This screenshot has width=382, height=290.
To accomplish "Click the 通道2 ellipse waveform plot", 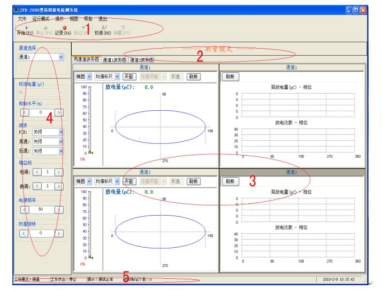I will pyautogui.click(x=161, y=232).
